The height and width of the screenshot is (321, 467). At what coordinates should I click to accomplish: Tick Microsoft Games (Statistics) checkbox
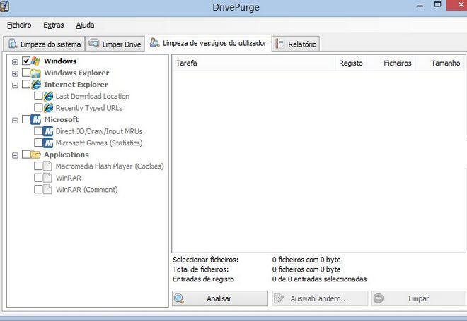click(x=38, y=143)
